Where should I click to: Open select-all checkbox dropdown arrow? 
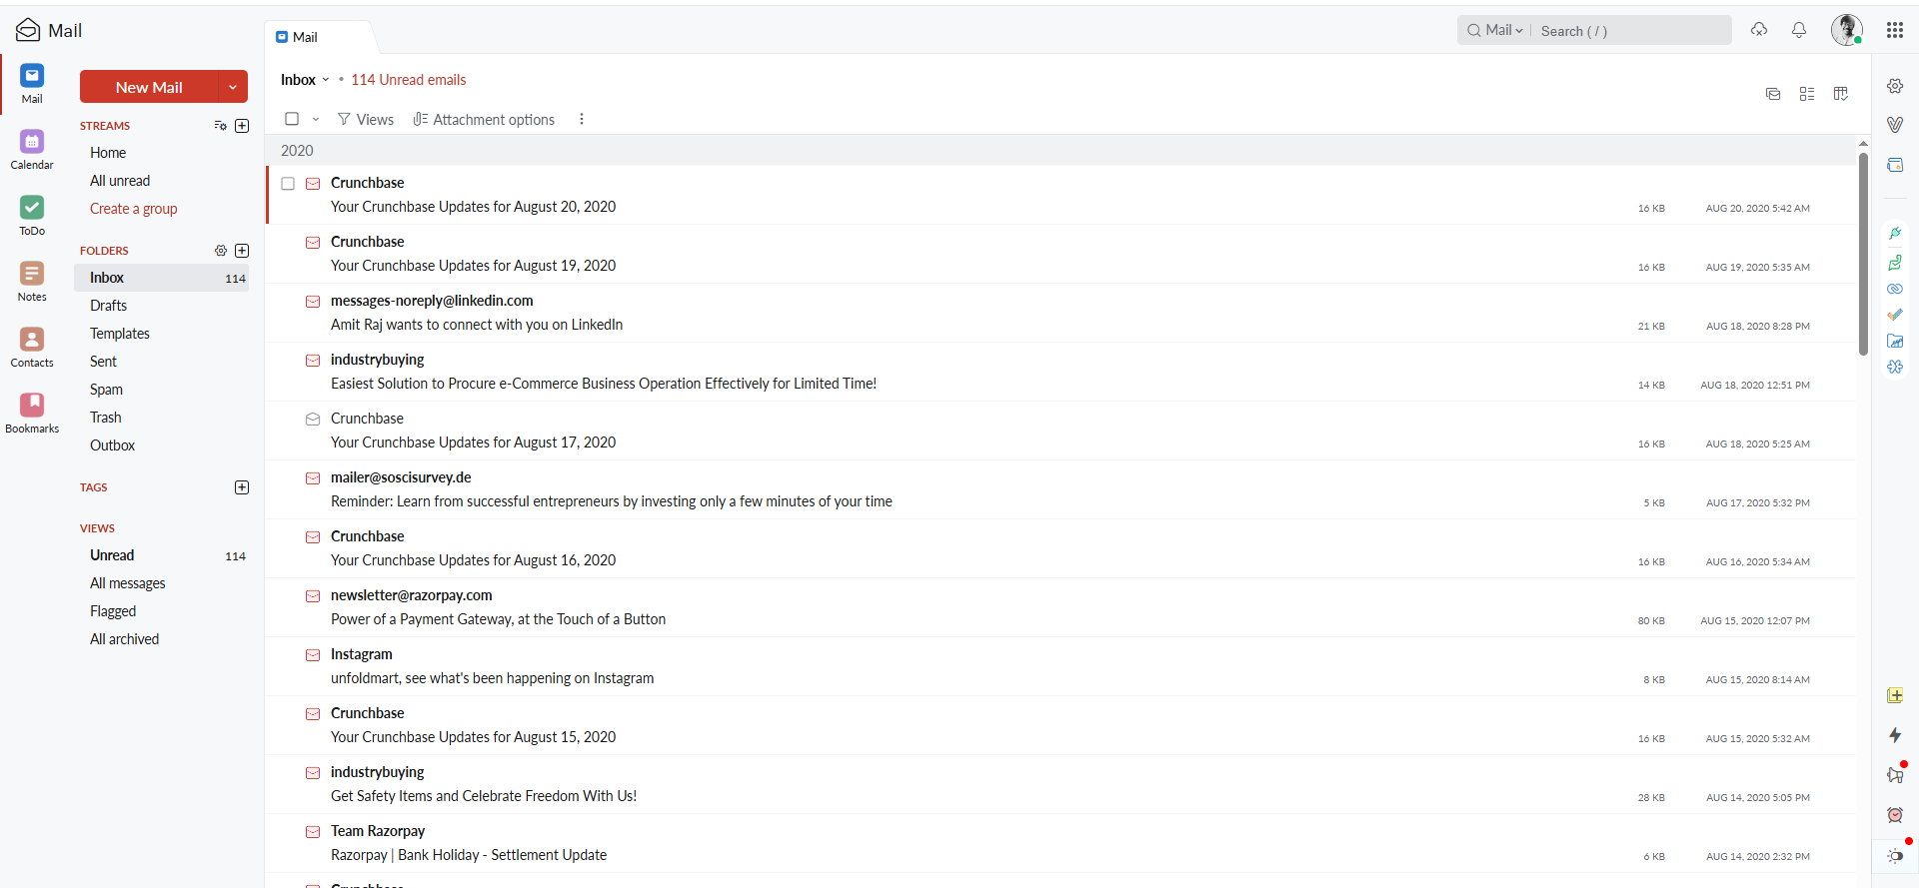pos(316,119)
